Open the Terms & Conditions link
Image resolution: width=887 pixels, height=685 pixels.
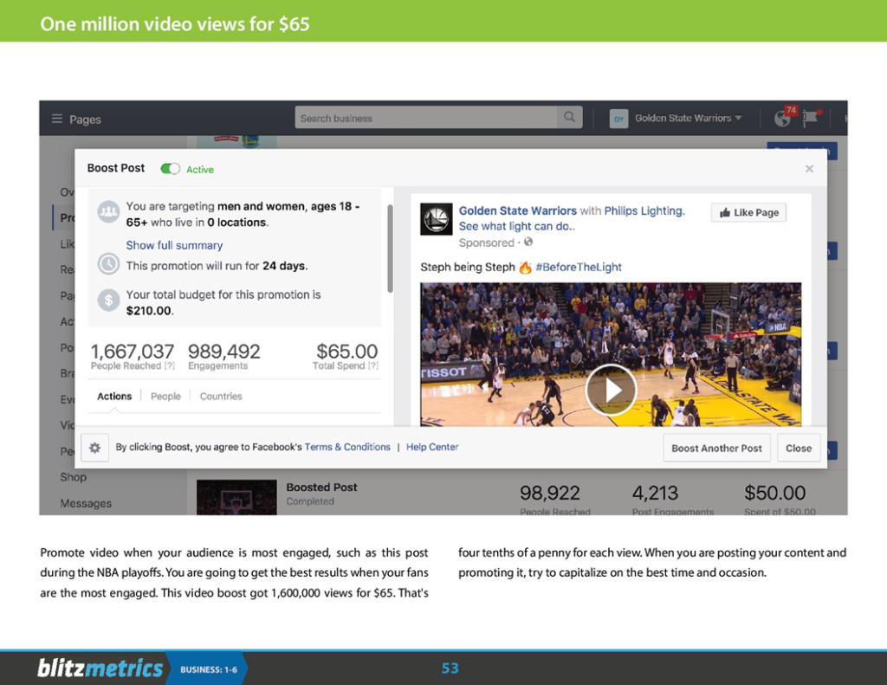coord(347,447)
